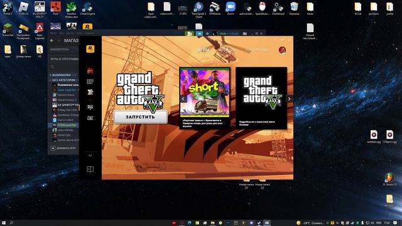Viewport: 402px width, 226px height.
Task: Select the GTA V icon in launcher sidebar
Action: pos(90,107)
